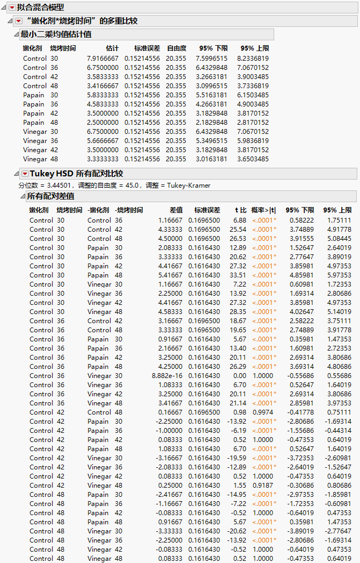360x563 pixels.
Task: Click difference value 4.58333
Action: [170, 312]
